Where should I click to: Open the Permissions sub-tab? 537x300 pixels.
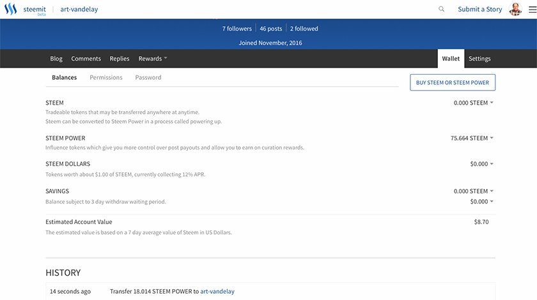106,77
